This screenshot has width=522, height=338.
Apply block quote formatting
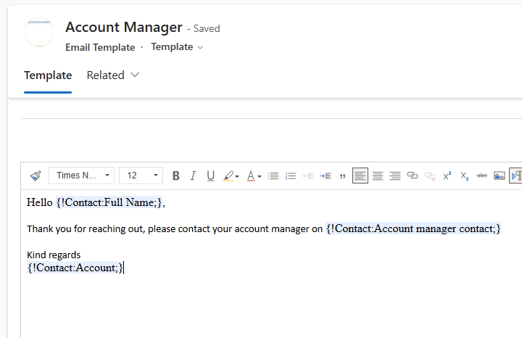[342, 176]
